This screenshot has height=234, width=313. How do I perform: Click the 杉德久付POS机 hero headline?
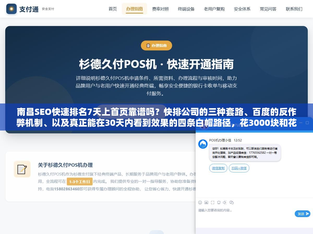[156, 64]
